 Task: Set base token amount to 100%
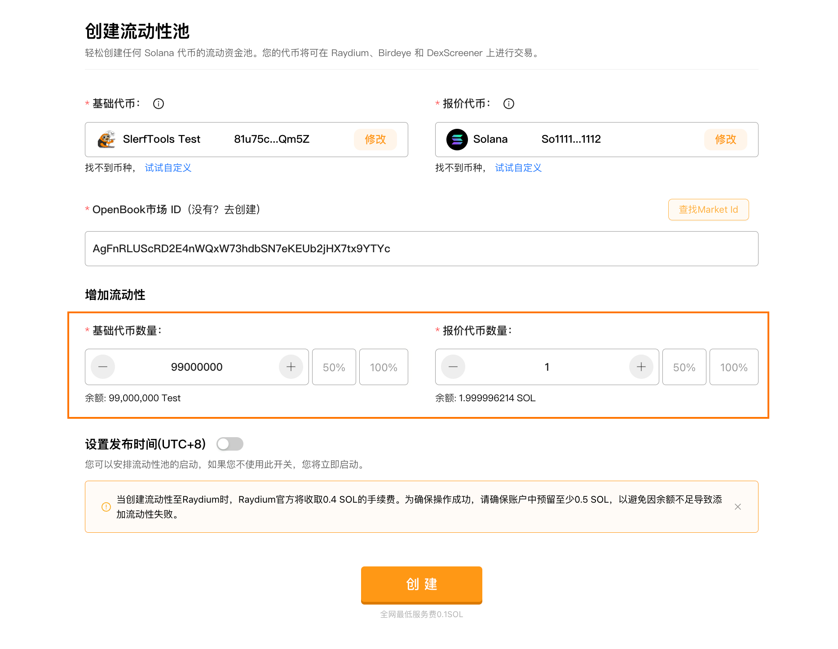[384, 367]
